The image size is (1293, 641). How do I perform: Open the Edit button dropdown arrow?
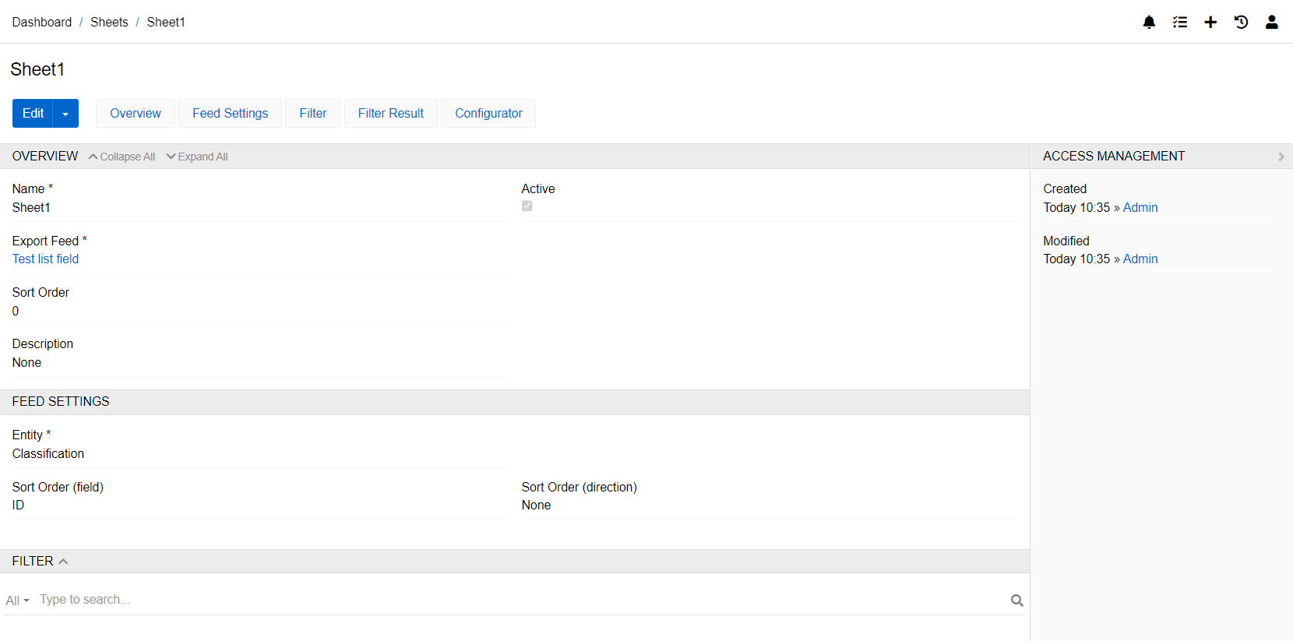(x=65, y=114)
